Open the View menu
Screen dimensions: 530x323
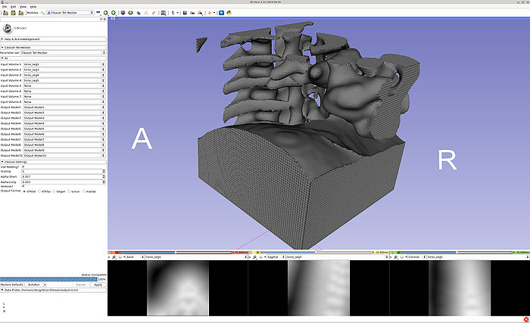point(20,6)
